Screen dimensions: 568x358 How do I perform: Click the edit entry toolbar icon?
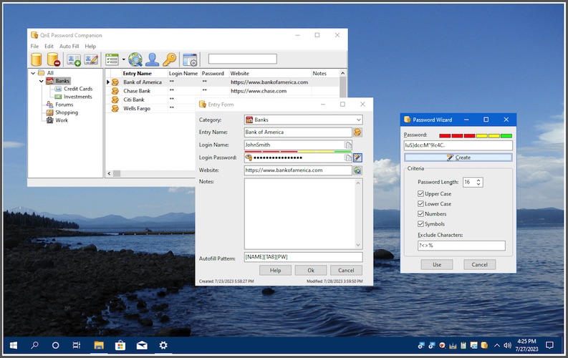[91, 59]
